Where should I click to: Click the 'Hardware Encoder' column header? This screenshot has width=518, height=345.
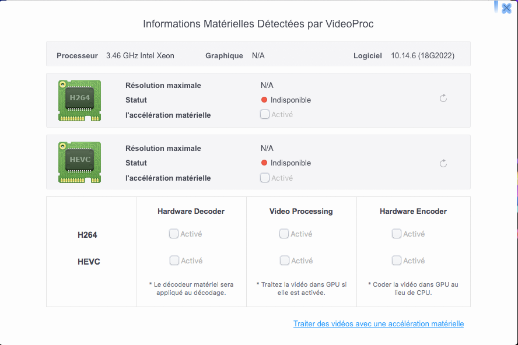tap(413, 212)
